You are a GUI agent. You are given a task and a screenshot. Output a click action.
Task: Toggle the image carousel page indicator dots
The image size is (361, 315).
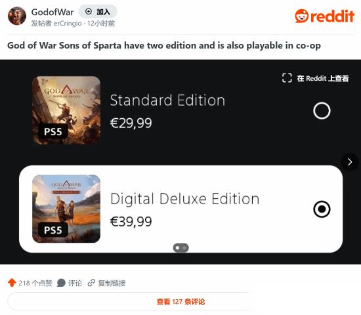(x=180, y=248)
